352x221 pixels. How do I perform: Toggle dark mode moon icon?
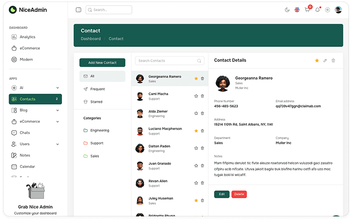pyautogui.click(x=287, y=10)
